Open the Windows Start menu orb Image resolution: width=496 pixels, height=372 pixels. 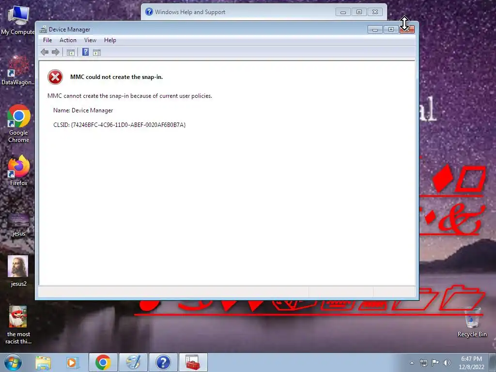[13, 362]
